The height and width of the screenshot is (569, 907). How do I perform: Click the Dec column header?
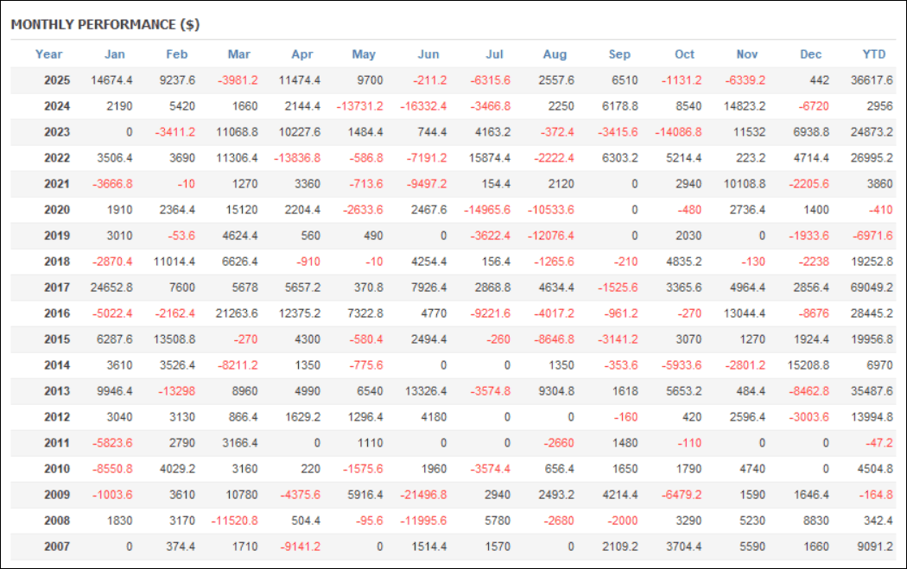click(x=810, y=54)
